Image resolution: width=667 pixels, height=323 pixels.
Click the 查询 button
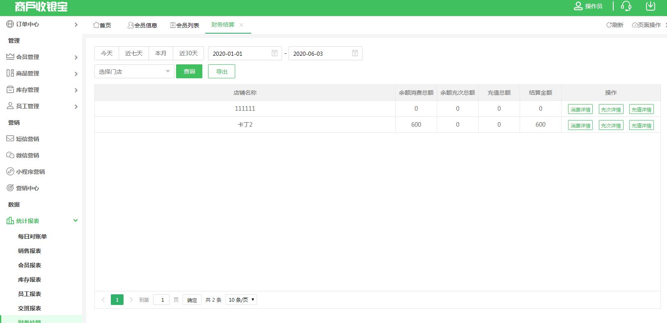click(x=189, y=72)
